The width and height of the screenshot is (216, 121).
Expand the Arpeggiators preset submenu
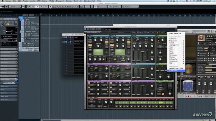coord(176,45)
